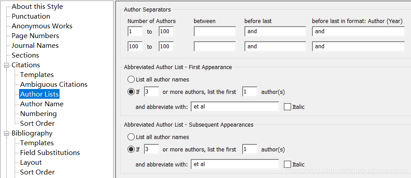Select List all author names for First Appearance
Screen dimensions: 411x178
tap(131, 80)
